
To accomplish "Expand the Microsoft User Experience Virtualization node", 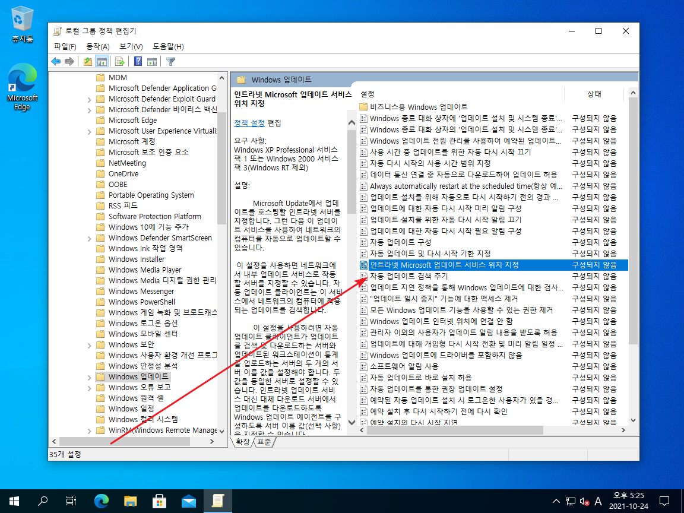I will point(90,131).
